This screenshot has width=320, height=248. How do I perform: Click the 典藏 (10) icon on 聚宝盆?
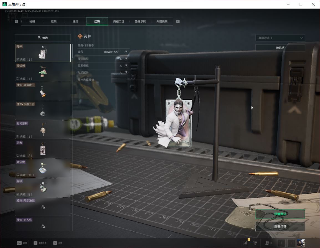[18, 175]
